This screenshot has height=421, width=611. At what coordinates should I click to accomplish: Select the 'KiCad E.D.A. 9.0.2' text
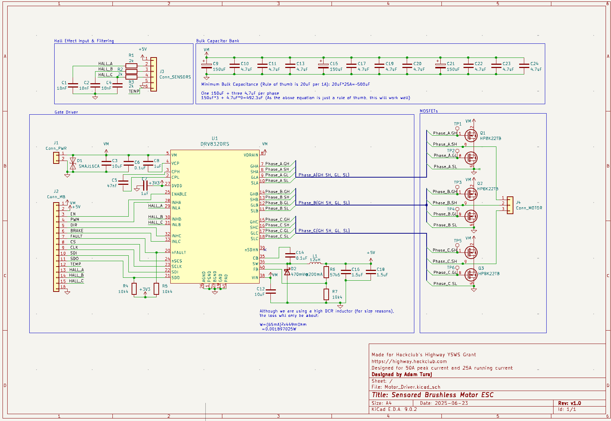click(x=394, y=409)
